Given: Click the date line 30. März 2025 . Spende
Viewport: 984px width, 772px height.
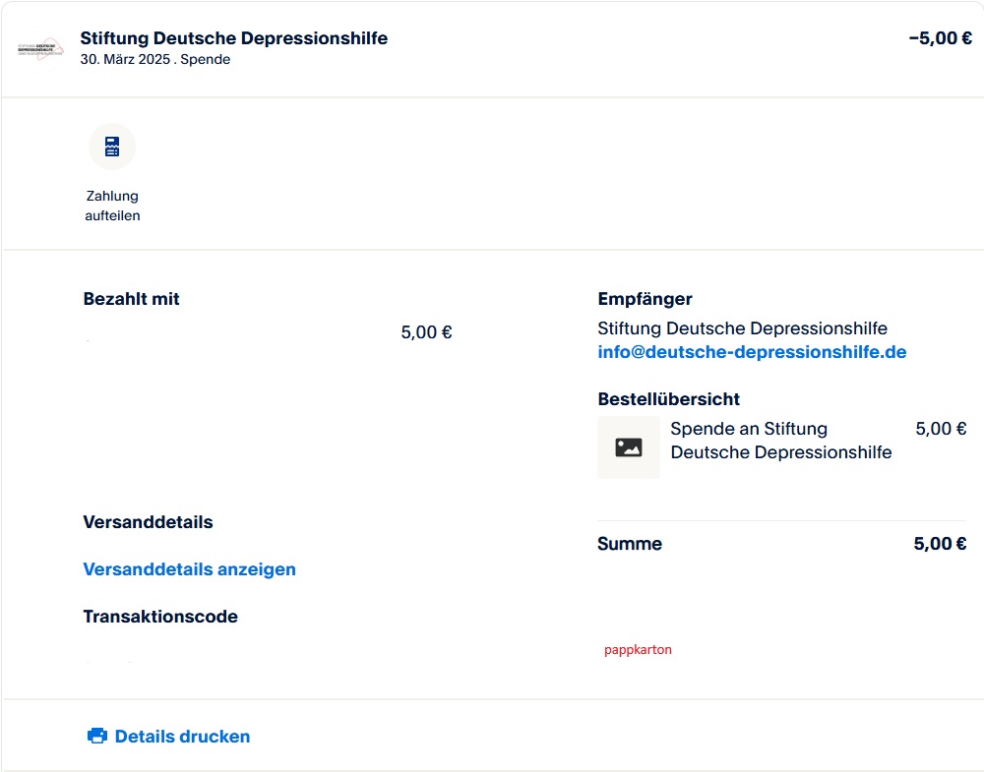Looking at the screenshot, I should click(155, 59).
